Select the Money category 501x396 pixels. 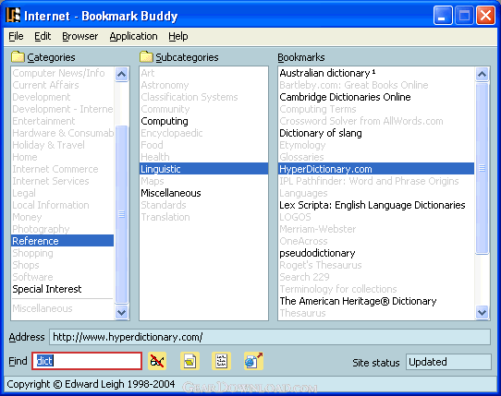(62, 217)
